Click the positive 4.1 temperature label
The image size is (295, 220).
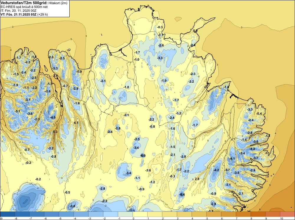tap(76, 123)
